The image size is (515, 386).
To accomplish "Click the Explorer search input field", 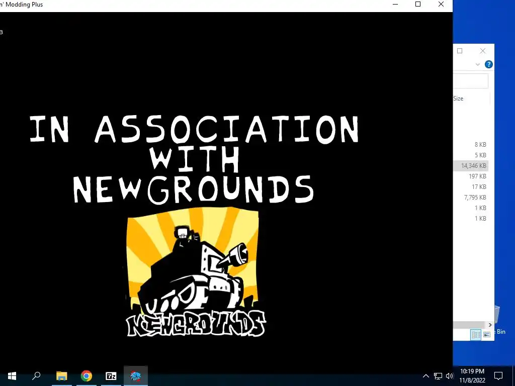I will tap(471, 81).
